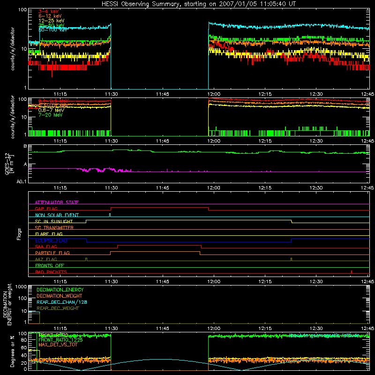Viewport: 375px width, 375px height.
Task: Click the DECIMATION ENERGY or weight axis title
Action: 7,304
